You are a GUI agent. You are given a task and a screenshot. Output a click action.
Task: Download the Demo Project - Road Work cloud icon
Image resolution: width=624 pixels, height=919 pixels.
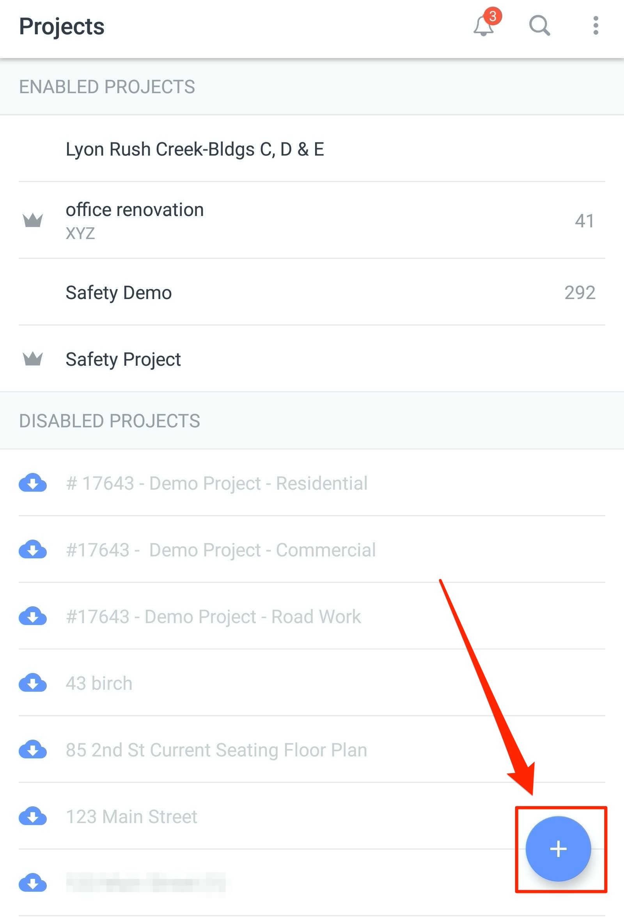click(x=33, y=616)
